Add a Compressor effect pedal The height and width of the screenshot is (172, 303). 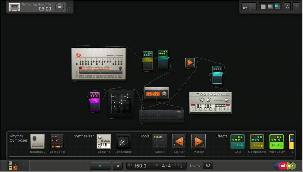click(257, 142)
